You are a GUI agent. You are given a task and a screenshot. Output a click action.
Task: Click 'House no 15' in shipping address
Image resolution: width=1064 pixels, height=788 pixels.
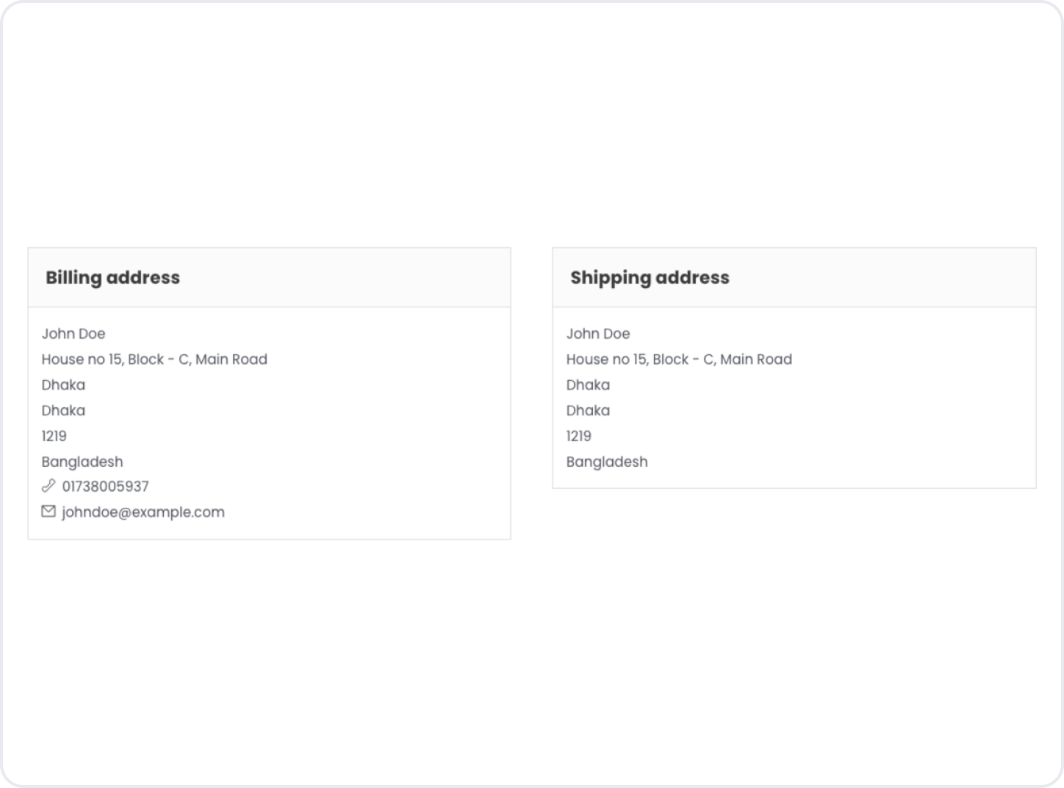pyautogui.click(x=606, y=359)
